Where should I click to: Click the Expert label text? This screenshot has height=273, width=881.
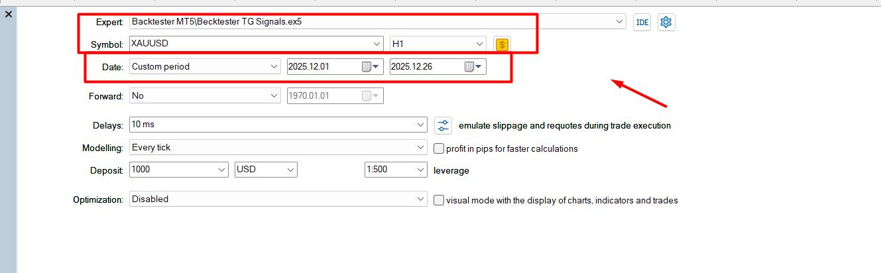click(x=110, y=22)
